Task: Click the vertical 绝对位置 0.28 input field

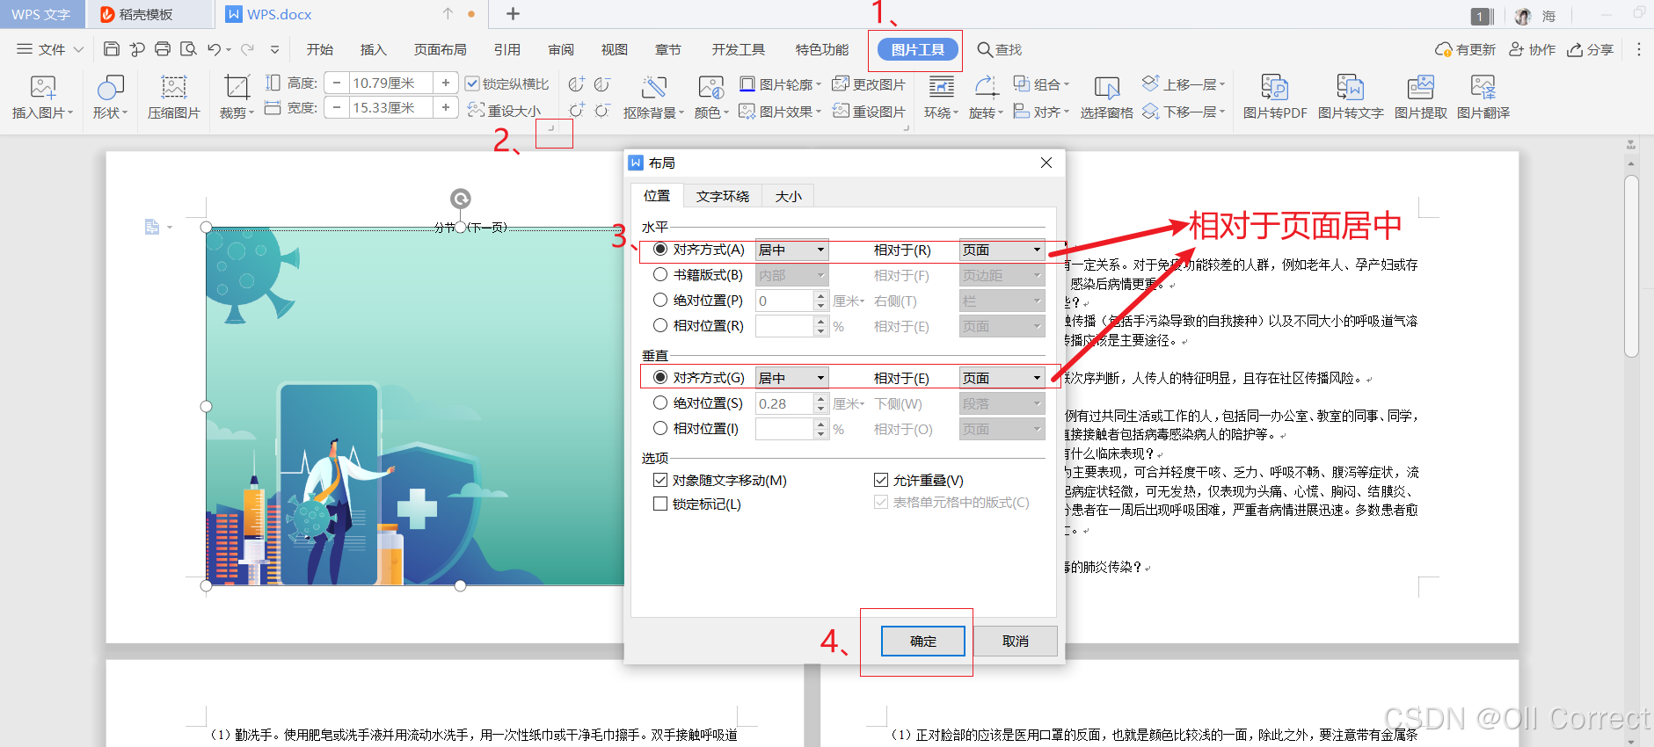Action: (x=784, y=404)
